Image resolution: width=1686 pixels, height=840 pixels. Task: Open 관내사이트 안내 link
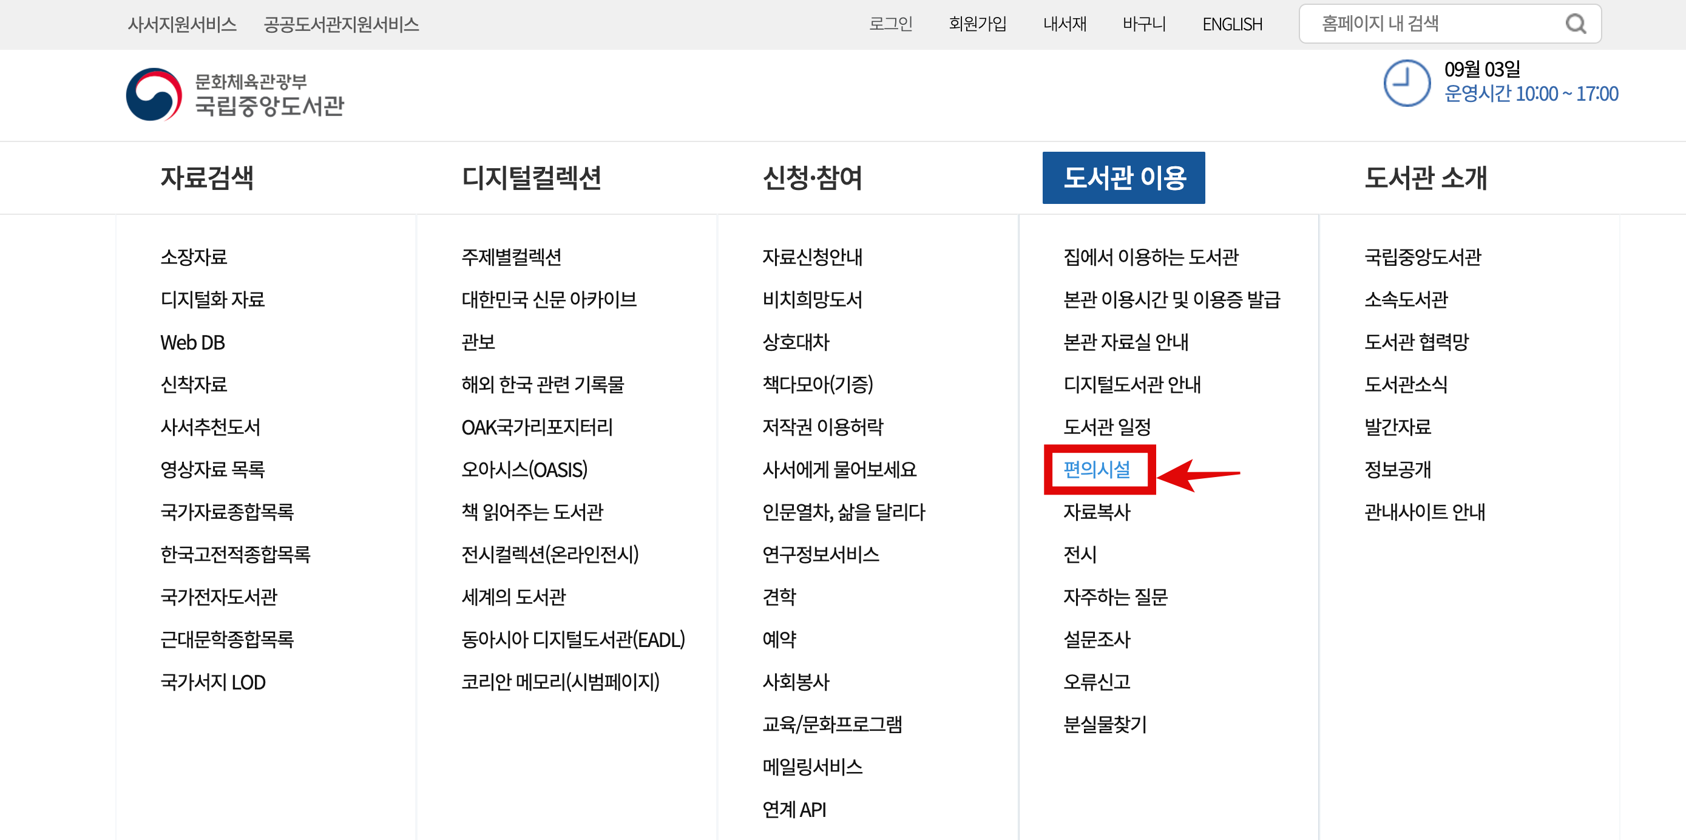tap(1424, 512)
